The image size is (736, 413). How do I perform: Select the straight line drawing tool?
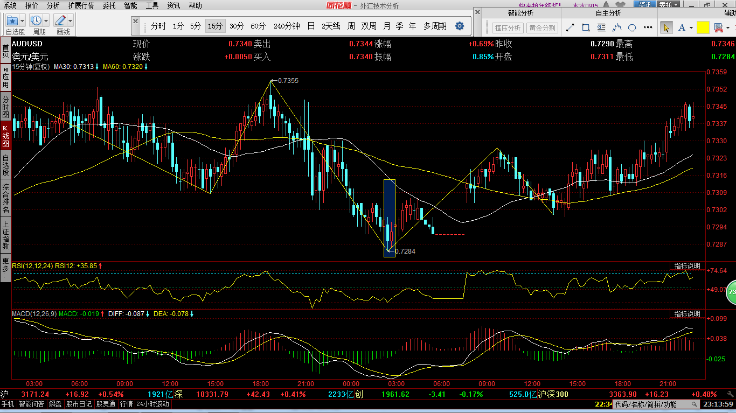[571, 27]
